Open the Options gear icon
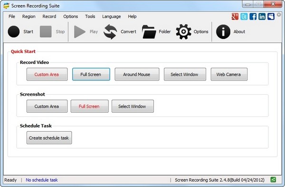The height and width of the screenshot is (187, 285). tap(183, 32)
